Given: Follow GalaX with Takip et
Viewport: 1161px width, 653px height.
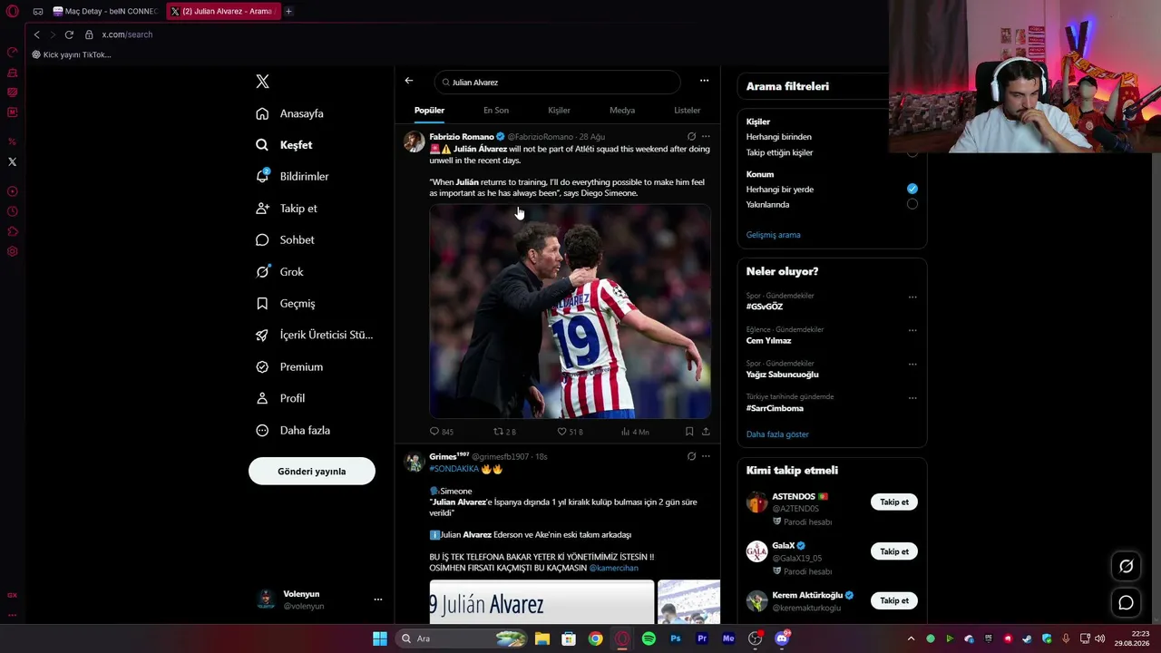Looking at the screenshot, I should (x=894, y=551).
